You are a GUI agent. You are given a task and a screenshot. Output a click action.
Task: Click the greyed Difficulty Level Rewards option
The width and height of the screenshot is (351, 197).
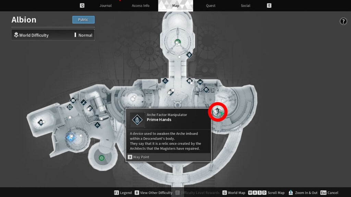point(197,193)
